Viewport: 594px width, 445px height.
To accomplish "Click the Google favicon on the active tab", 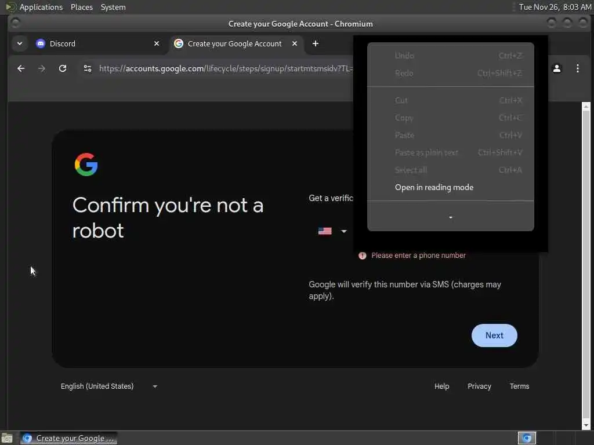I will (x=179, y=43).
